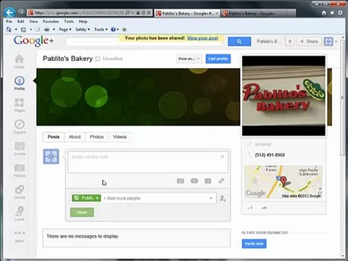This screenshot has width=348, height=261.
Task: Click the page avatar icon in the top bar
Action: point(328,41)
